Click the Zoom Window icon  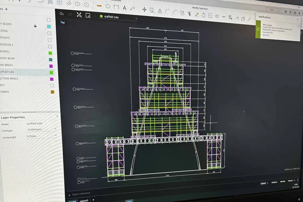pyautogui.click(x=88, y=15)
